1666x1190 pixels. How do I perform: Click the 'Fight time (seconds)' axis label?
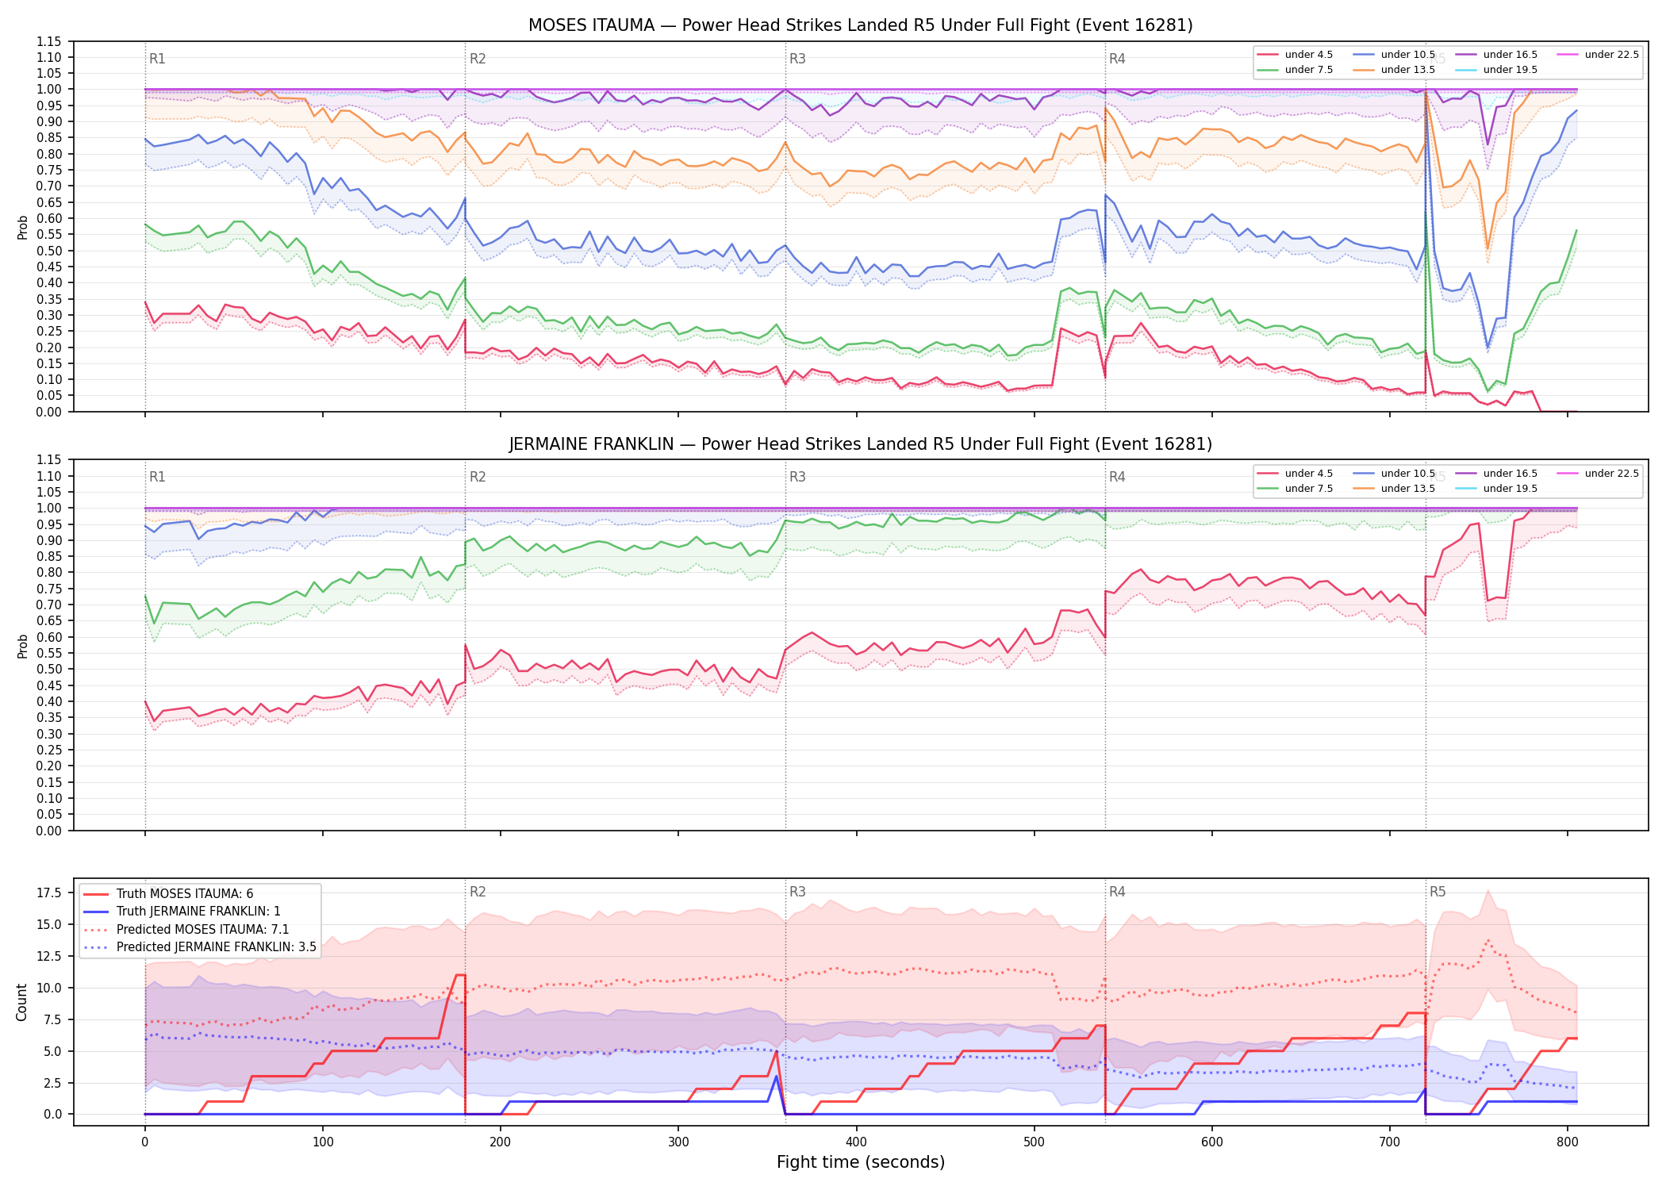861,1162
